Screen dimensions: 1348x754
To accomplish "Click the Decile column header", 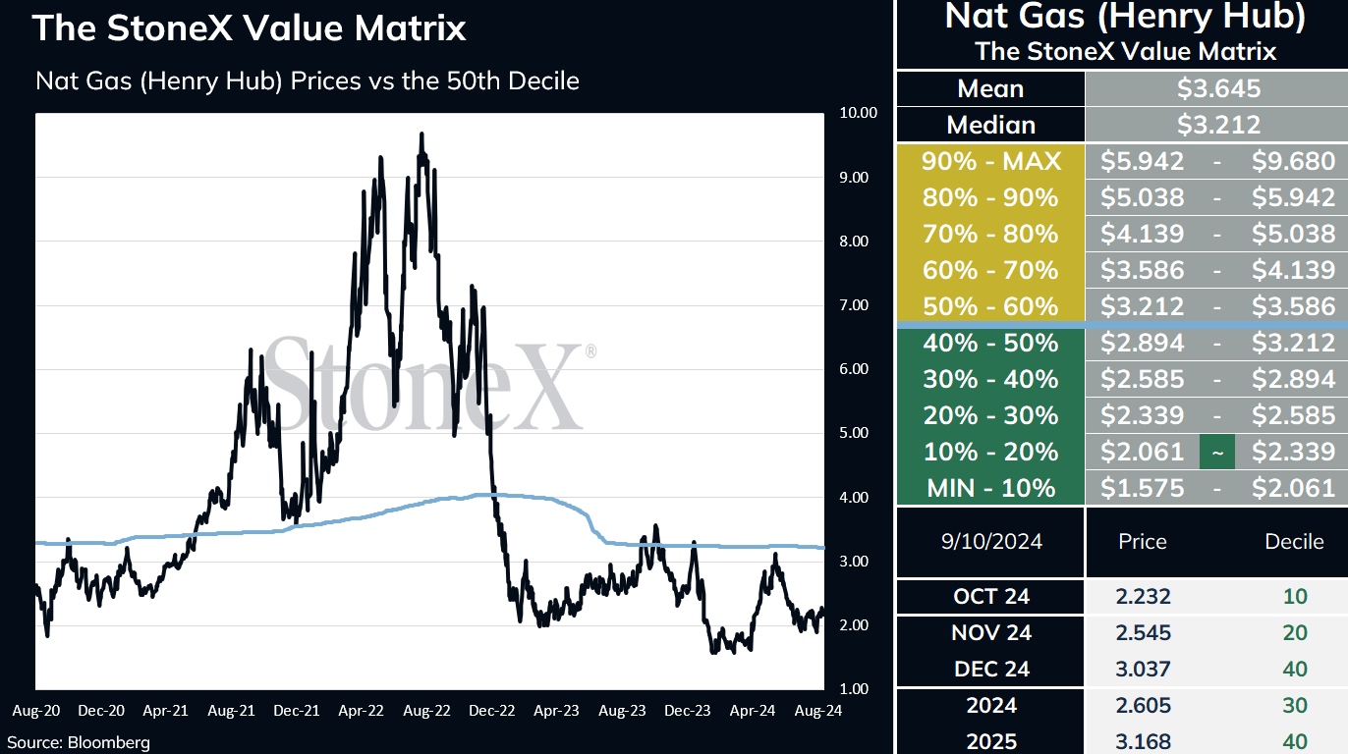I will [1295, 541].
